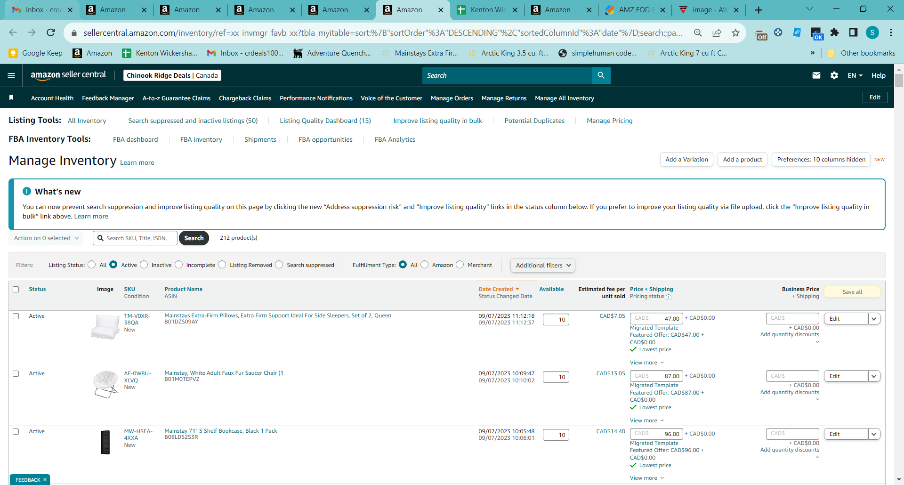Open the Action on 0 selected dropdown
The width and height of the screenshot is (904, 485).
click(46, 238)
